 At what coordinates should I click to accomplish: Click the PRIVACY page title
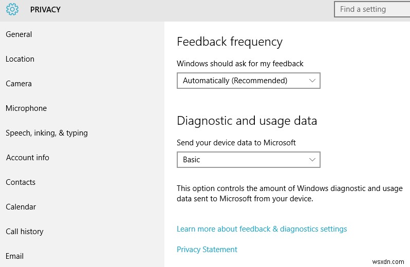tap(45, 10)
